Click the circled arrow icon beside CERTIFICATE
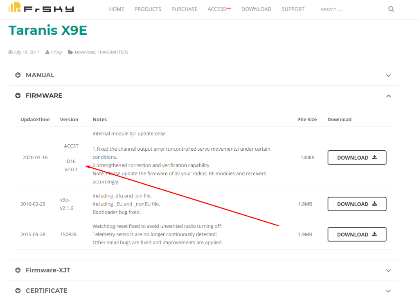Image resolution: width=419 pixels, height=301 pixels. click(x=18, y=291)
